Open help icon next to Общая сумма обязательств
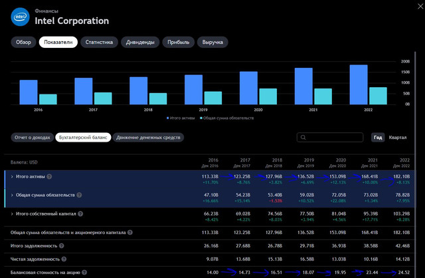Image resolution: width=425 pixels, height=278 pixels. coord(79,195)
